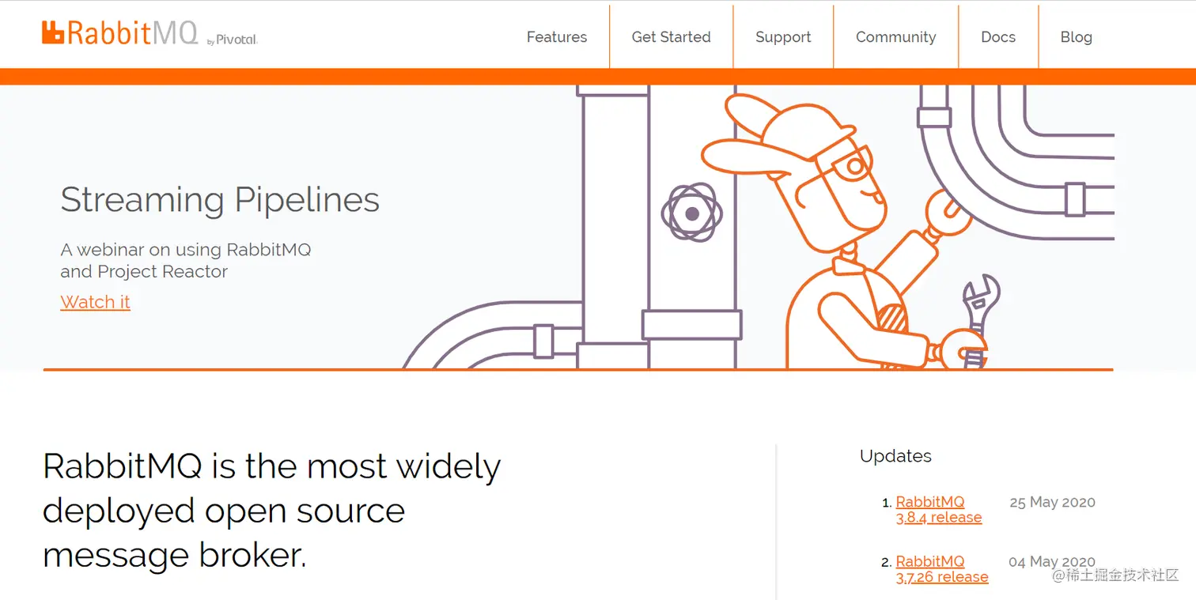Click the 04 May 2020 date

[x=1052, y=562]
